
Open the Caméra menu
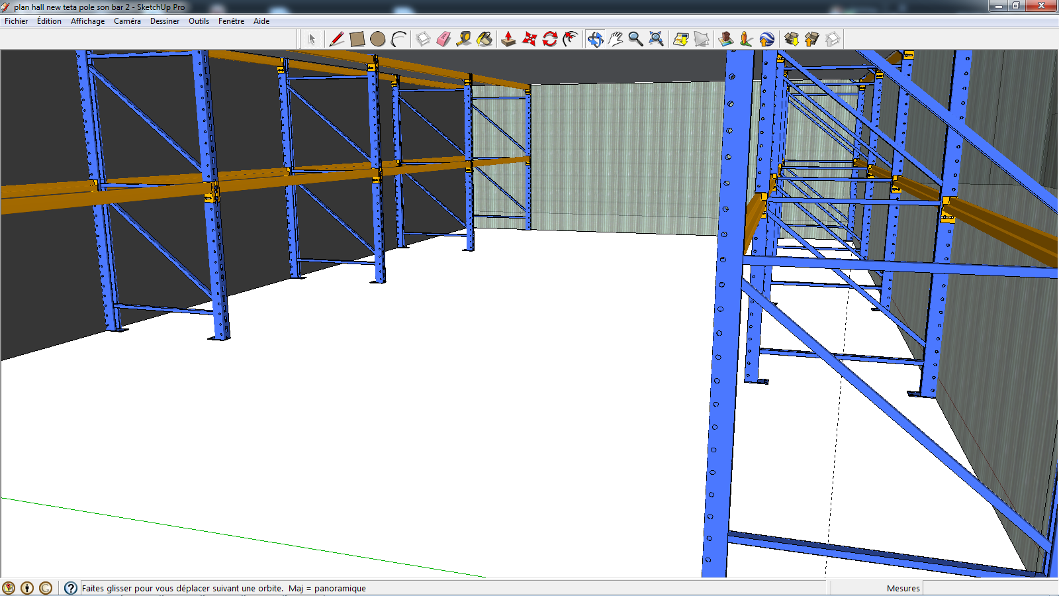pyautogui.click(x=127, y=21)
